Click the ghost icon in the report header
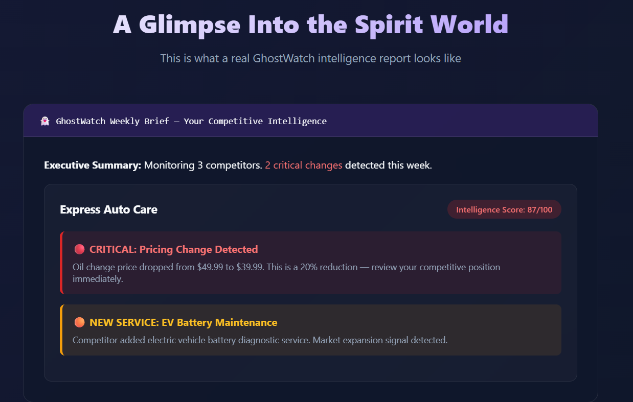The height and width of the screenshot is (402, 633). (x=45, y=121)
